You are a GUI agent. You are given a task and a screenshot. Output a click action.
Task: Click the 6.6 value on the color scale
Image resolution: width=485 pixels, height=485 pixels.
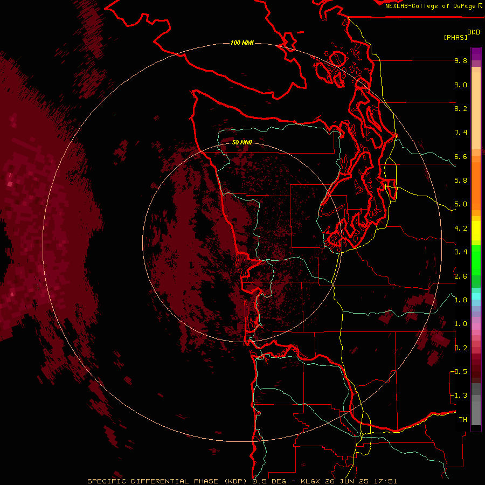(461, 156)
